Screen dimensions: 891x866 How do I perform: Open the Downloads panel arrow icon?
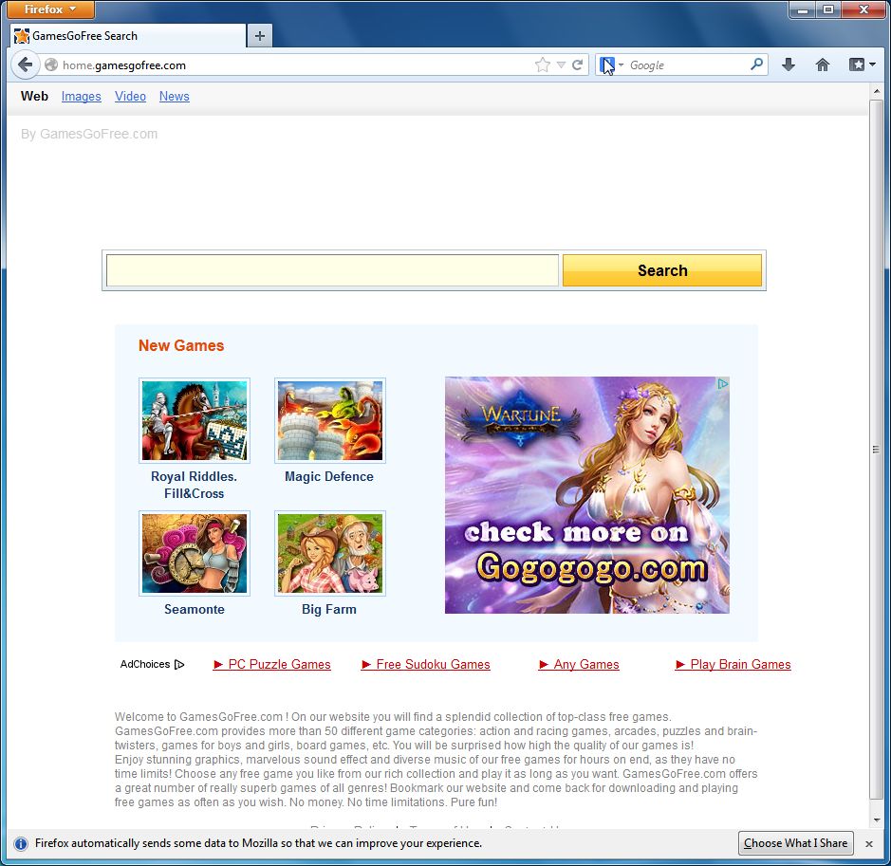pyautogui.click(x=789, y=64)
